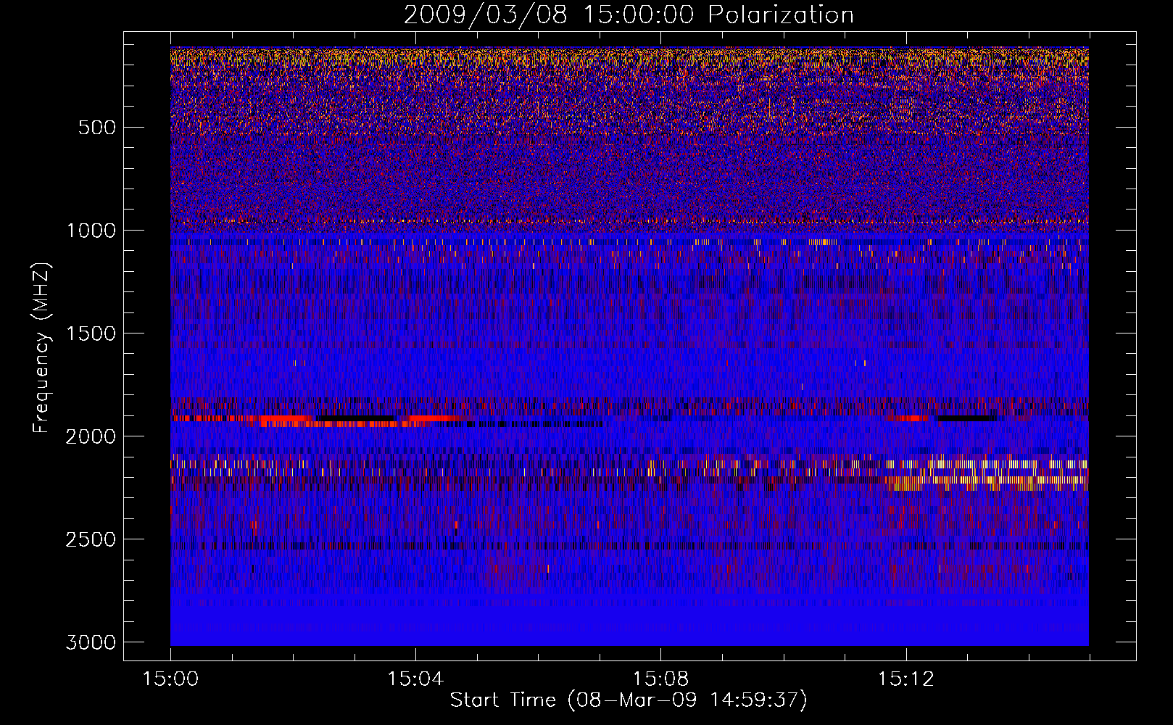1173x725 pixels.
Task: Click the '3000' frequency tick label
Action: (91, 642)
